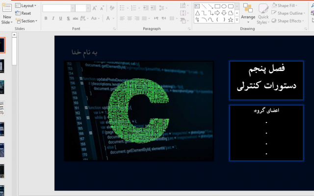Screen dimensions: 314x196
Task: Set right-to-left text direction
Action: click(163, 19)
